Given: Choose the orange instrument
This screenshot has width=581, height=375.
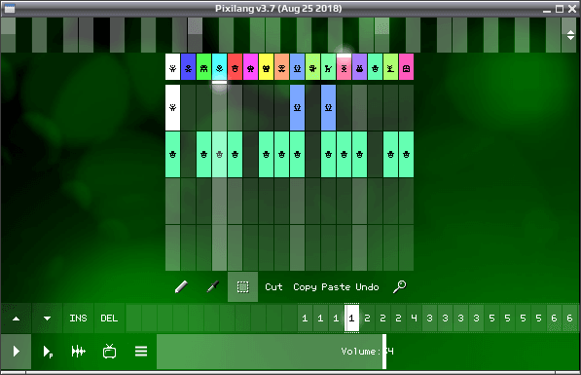Looking at the screenshot, I should point(281,67).
